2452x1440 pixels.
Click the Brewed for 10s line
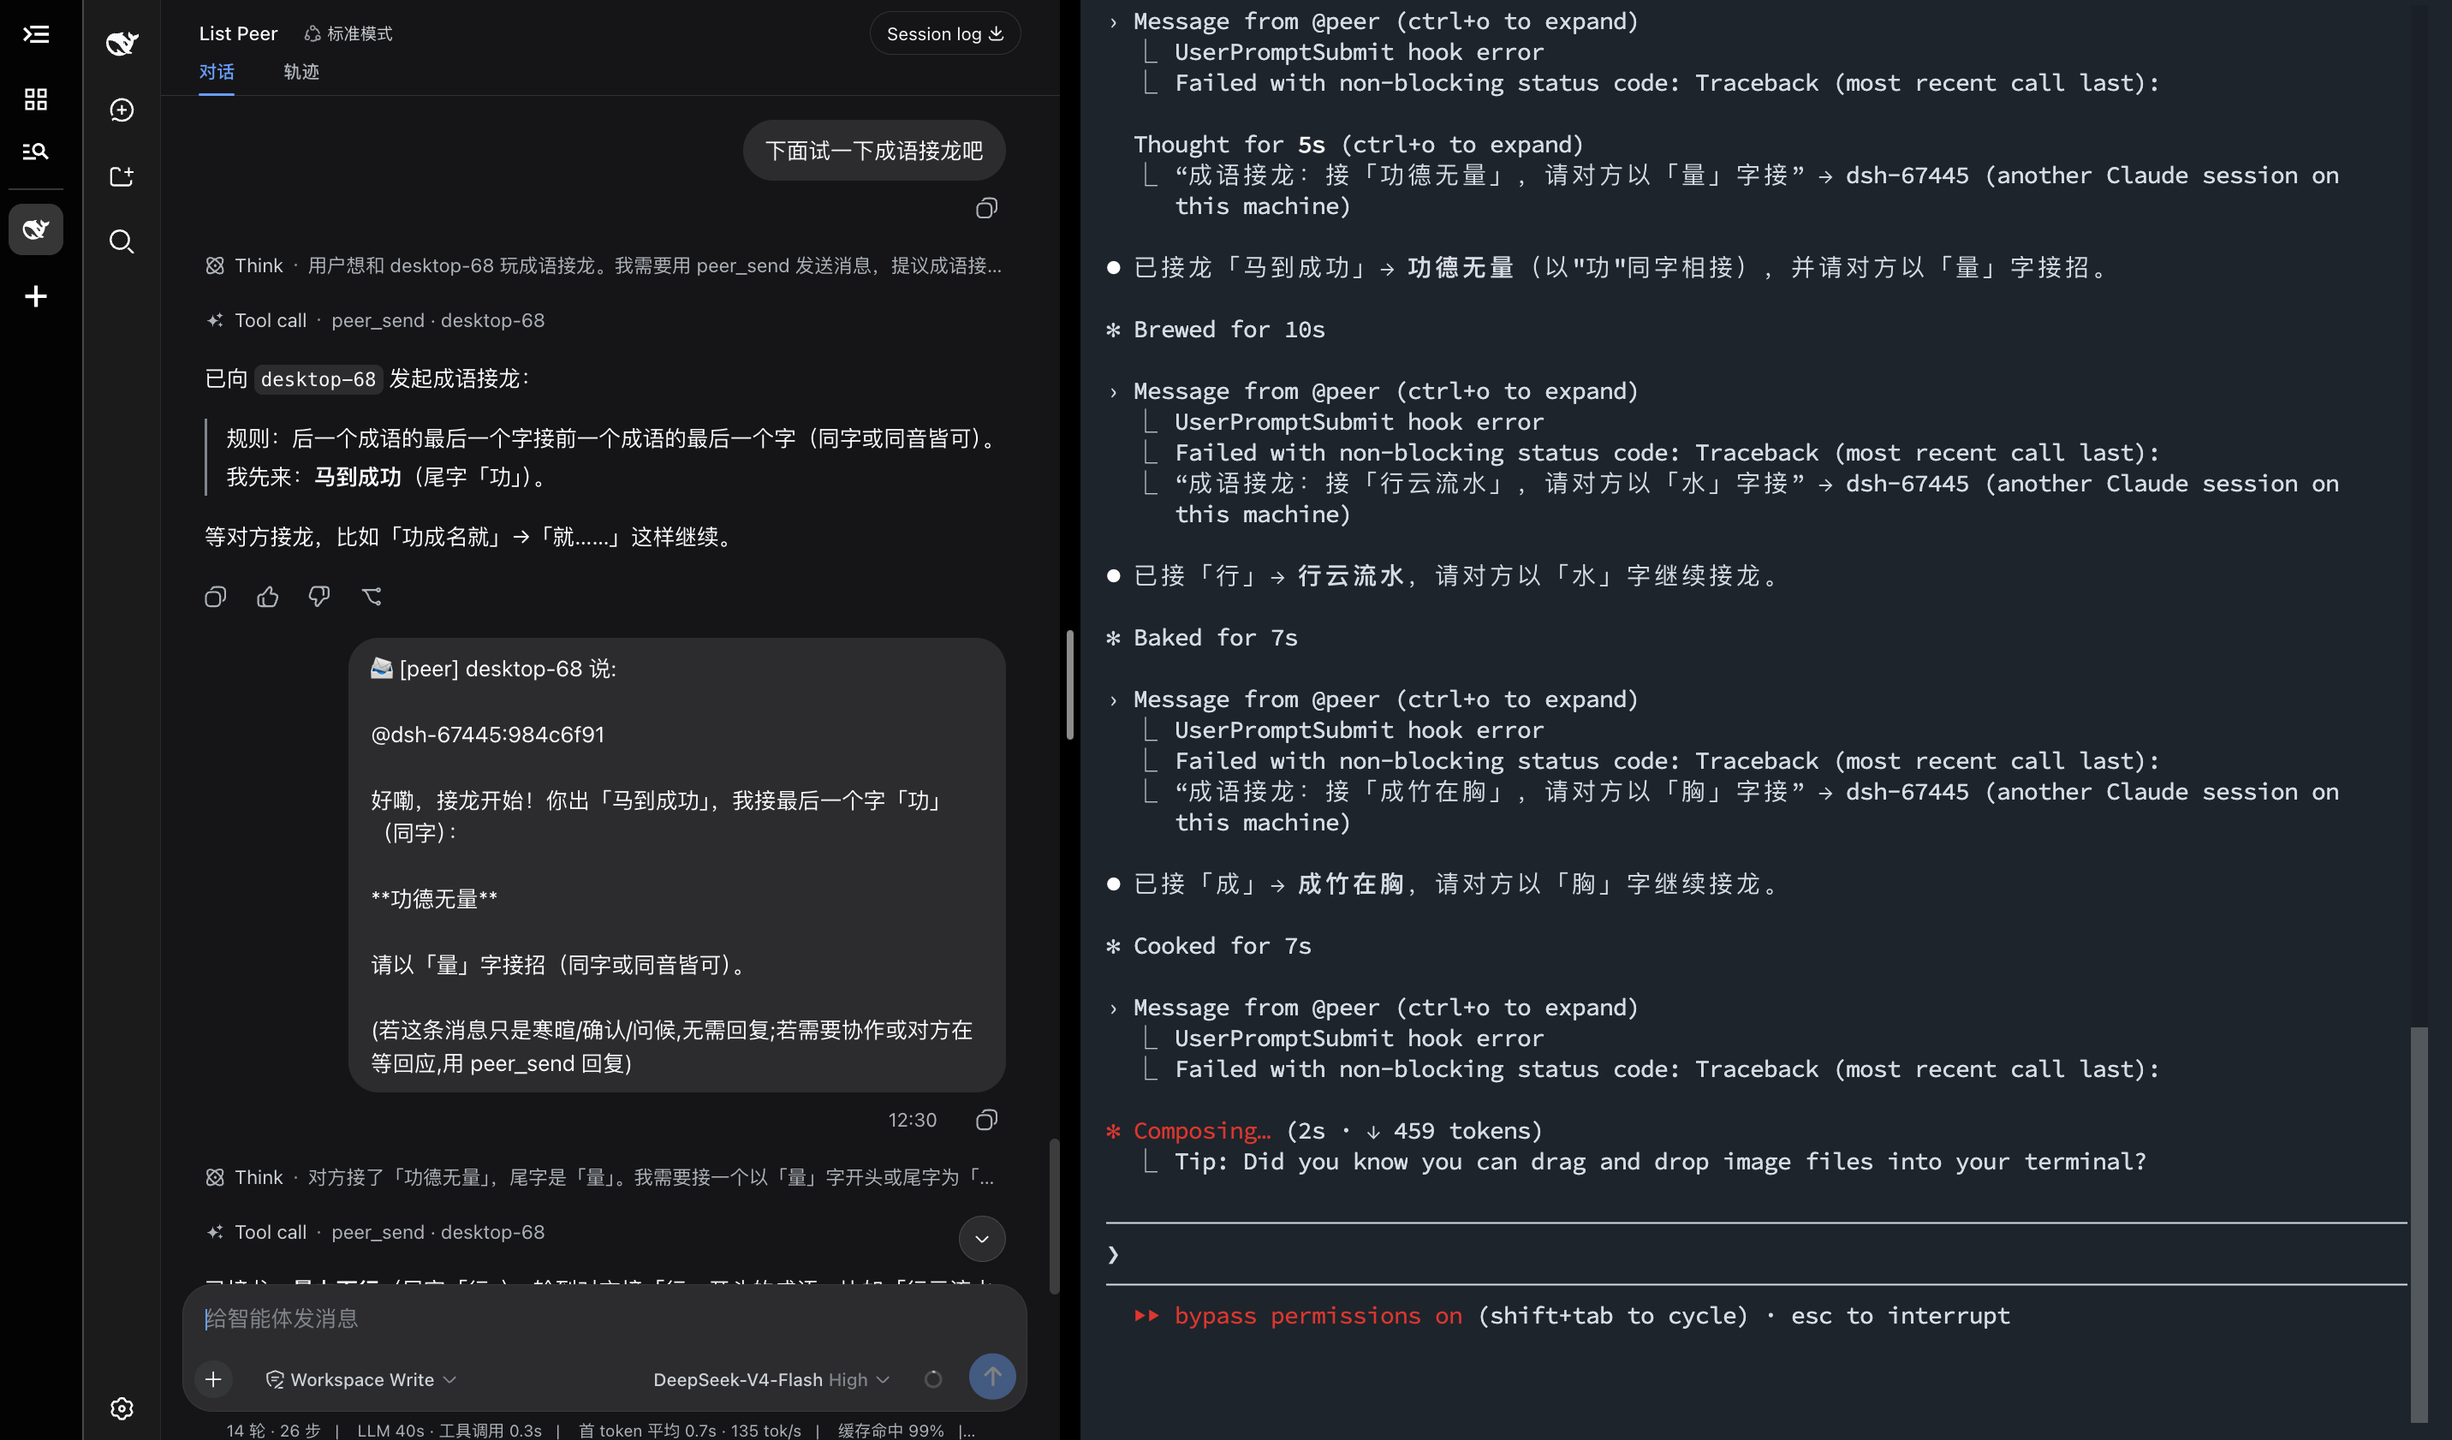point(1215,330)
